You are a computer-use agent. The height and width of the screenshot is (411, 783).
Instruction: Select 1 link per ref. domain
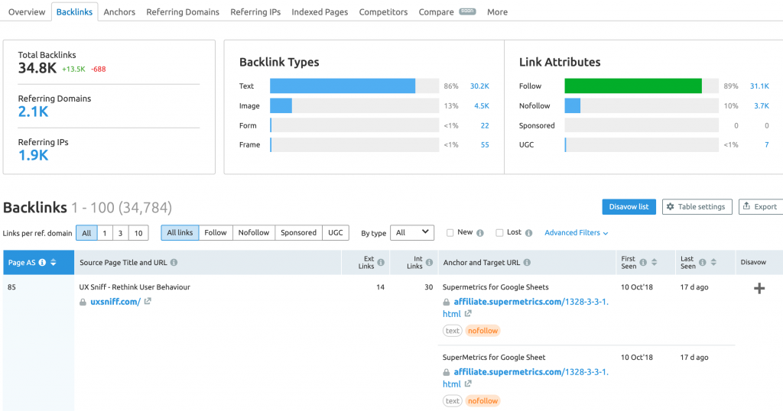coord(104,233)
